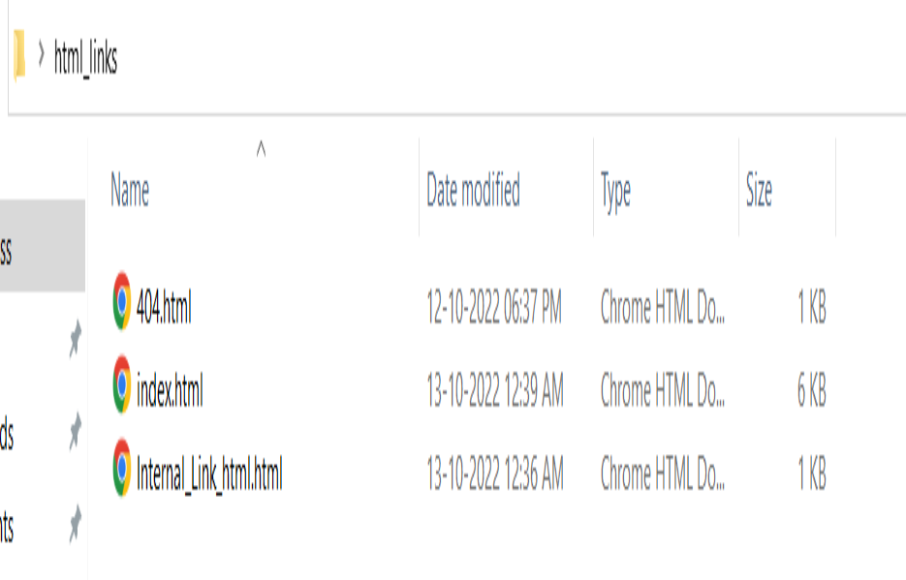The image size is (906, 580).
Task: Click the top pin icon in sidebar
Action: click(x=75, y=340)
